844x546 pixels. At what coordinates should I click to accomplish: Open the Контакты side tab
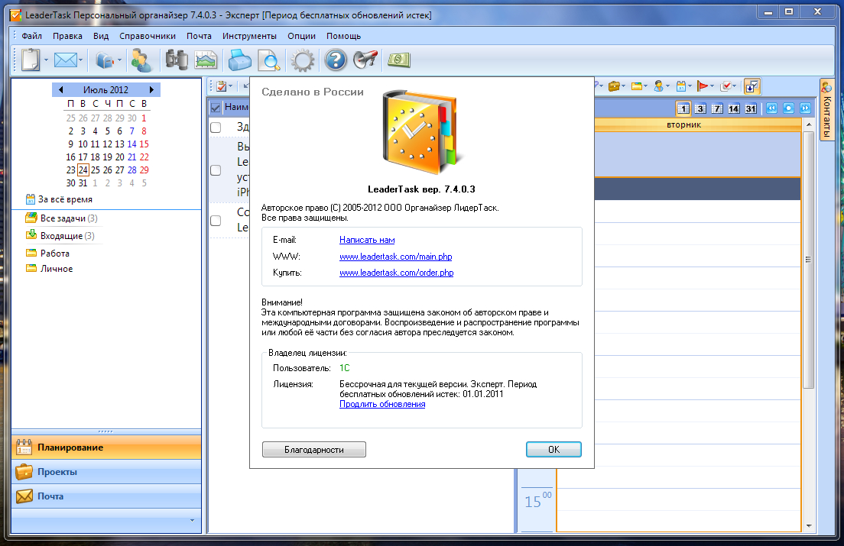826,109
